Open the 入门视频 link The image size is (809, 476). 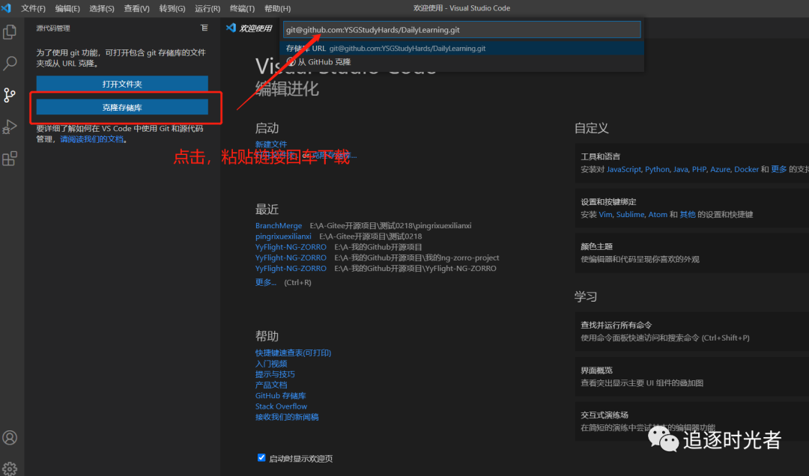point(271,364)
